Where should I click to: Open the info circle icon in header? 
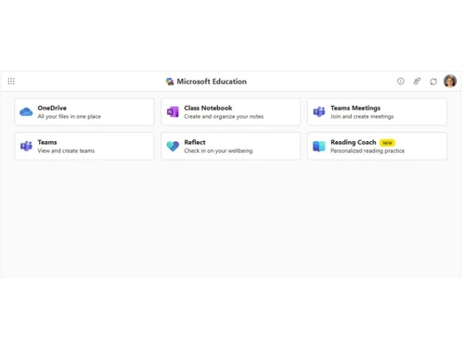pos(401,82)
